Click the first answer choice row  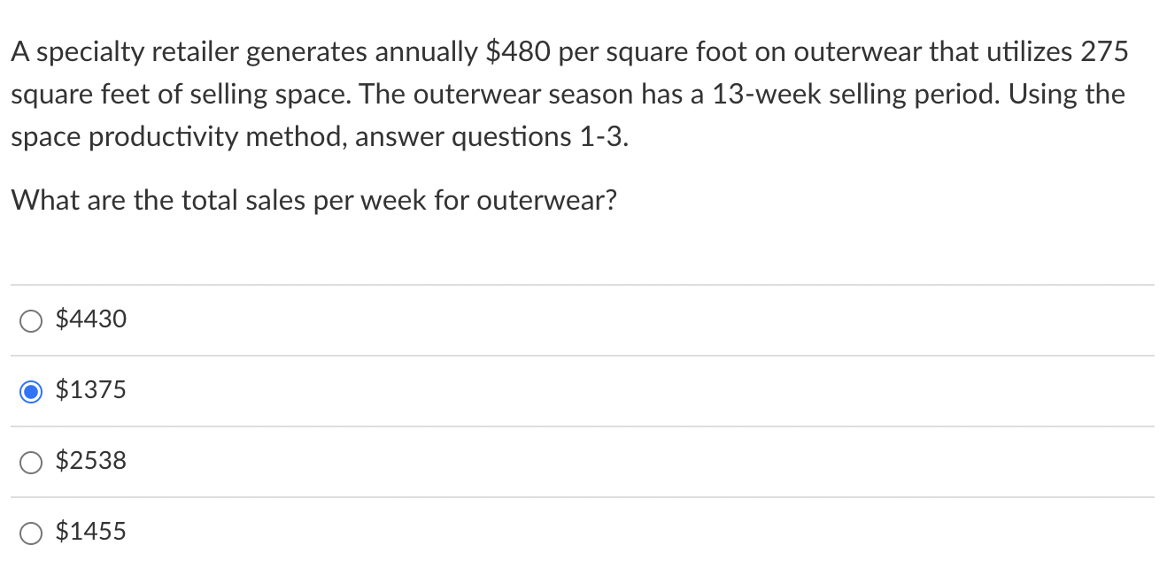coord(354,320)
